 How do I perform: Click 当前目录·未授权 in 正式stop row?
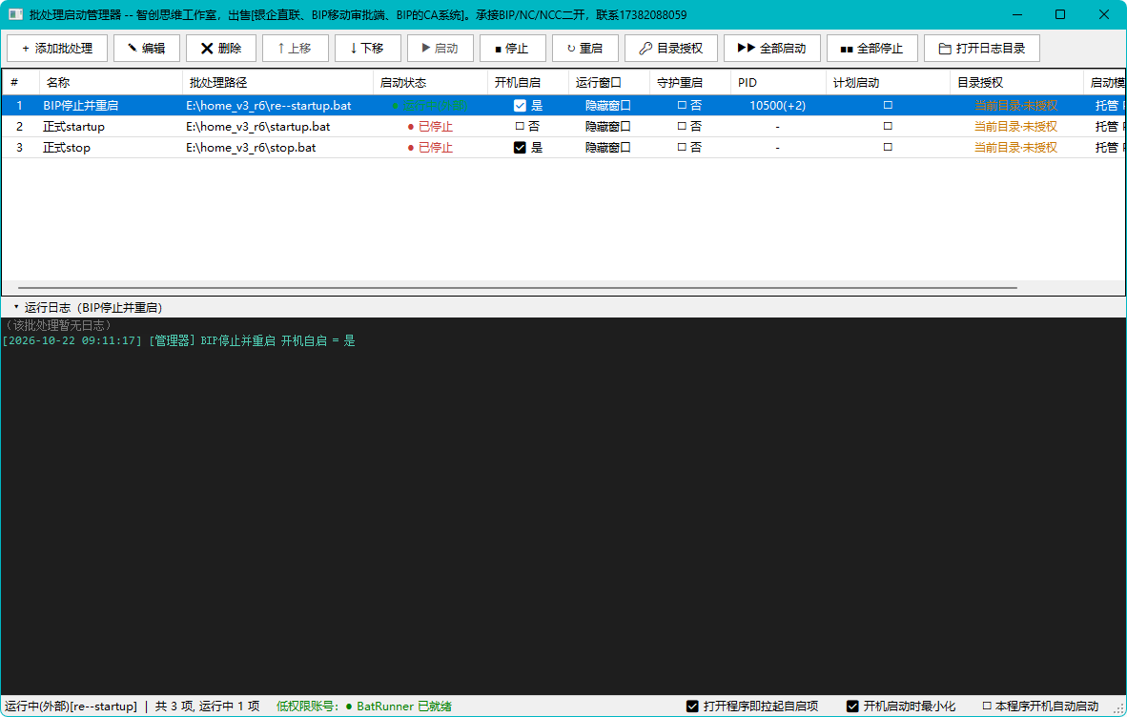point(1016,148)
